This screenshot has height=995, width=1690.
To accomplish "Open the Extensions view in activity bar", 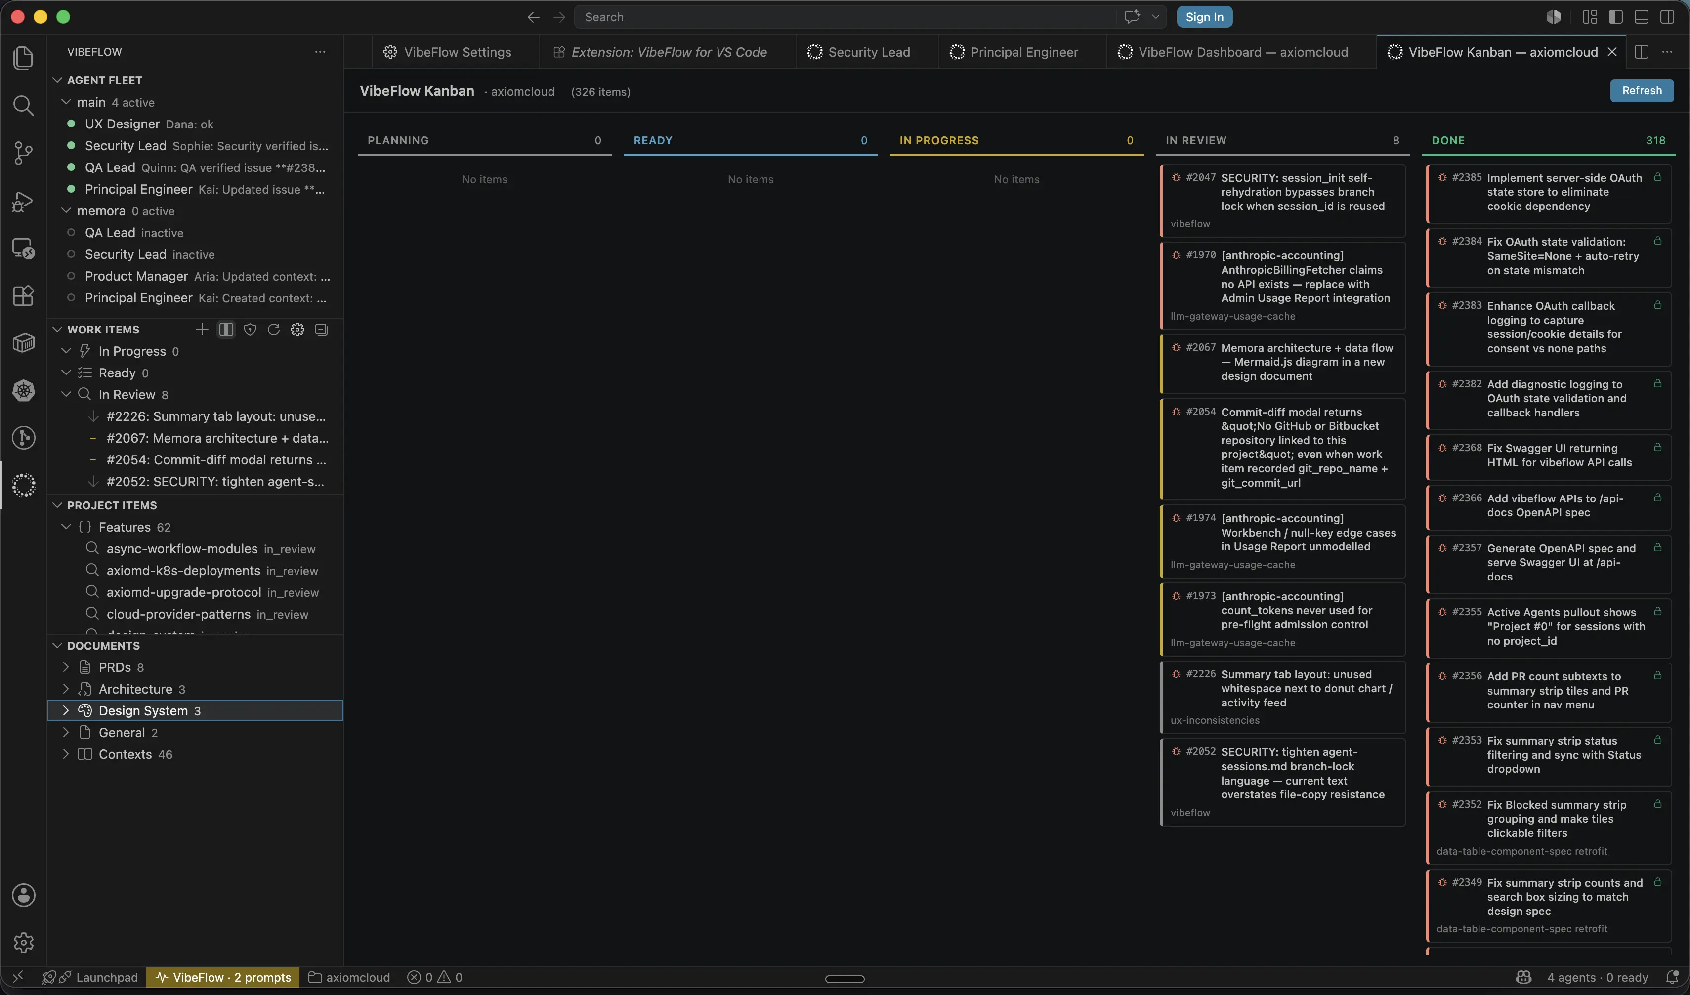I will coord(24,295).
